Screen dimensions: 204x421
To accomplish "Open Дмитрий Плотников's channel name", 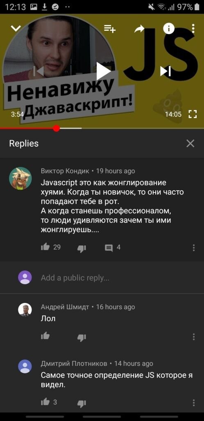I will [x=74, y=363].
